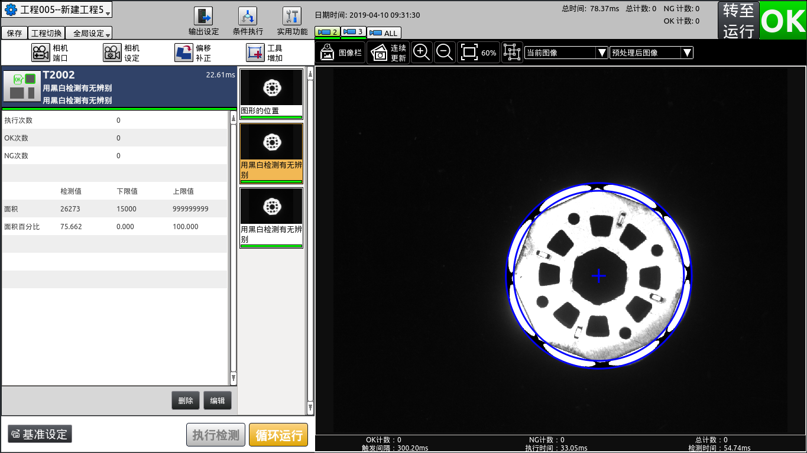Click the 面积 upper limit 999999999
This screenshot has height=453, width=807.
click(x=190, y=209)
